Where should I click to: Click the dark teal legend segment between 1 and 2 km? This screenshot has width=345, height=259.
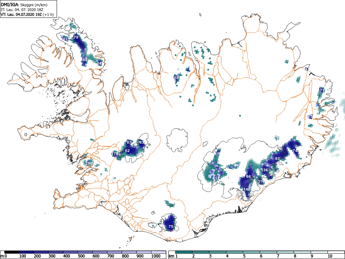pos(184,252)
